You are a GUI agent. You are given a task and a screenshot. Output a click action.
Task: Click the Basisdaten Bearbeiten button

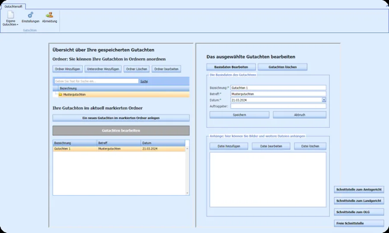tap(231, 67)
